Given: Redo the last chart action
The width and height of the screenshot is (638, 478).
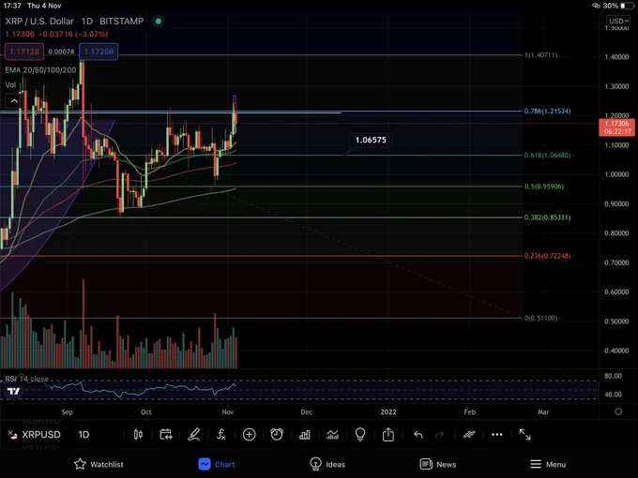Looking at the screenshot, I should (439, 435).
